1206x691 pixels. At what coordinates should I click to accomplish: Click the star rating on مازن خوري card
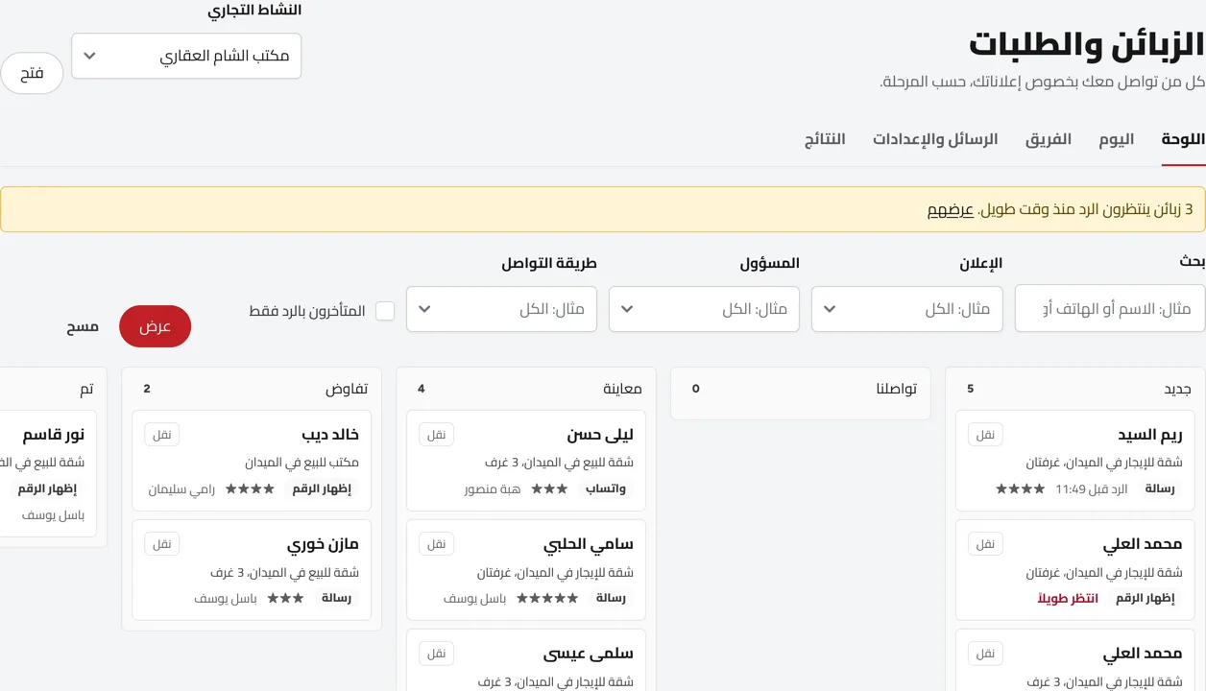285,598
